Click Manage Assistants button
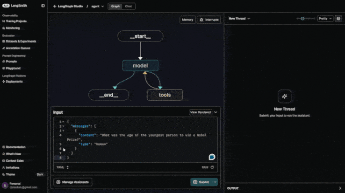Viewport: 345px width, 193px height. [x=72, y=182]
